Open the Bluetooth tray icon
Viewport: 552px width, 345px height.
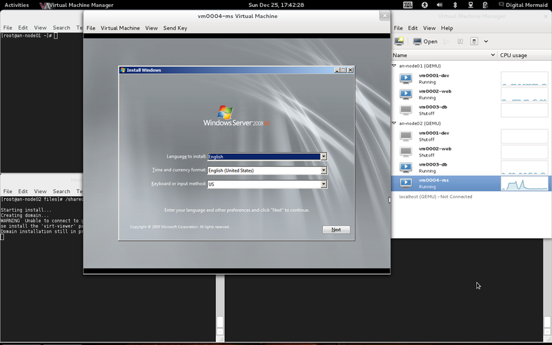point(455,5)
